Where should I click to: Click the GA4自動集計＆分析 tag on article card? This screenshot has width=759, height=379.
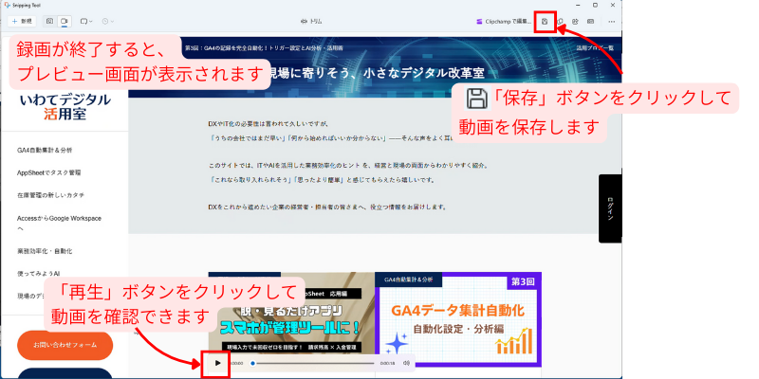point(408,279)
